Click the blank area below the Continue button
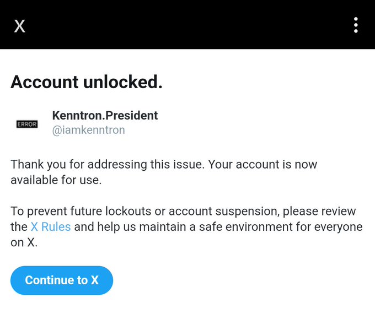 click(x=187, y=314)
